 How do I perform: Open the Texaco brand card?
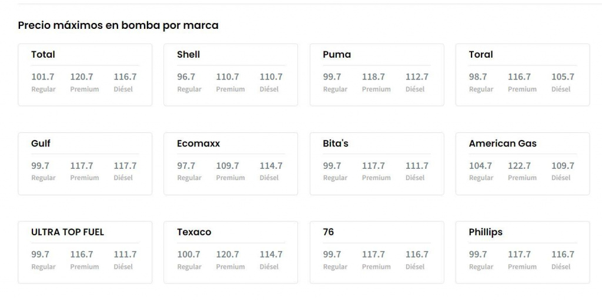coord(194,232)
